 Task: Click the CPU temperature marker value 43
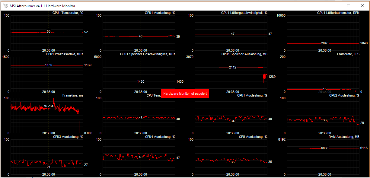(x=141, y=118)
